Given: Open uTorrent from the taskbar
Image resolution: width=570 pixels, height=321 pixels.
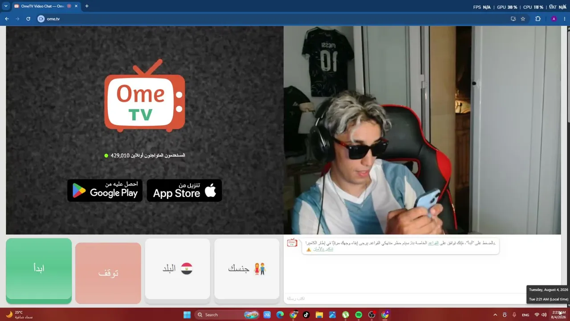Looking at the screenshot, I should tap(346, 315).
